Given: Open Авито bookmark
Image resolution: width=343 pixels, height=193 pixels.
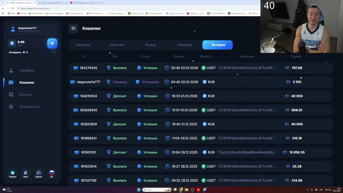Looking at the screenshot, I should [x=12, y=13].
